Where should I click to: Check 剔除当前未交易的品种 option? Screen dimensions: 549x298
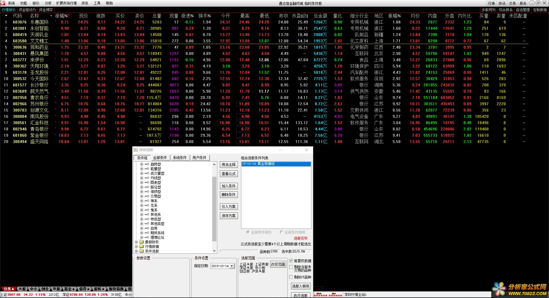tap(291, 267)
